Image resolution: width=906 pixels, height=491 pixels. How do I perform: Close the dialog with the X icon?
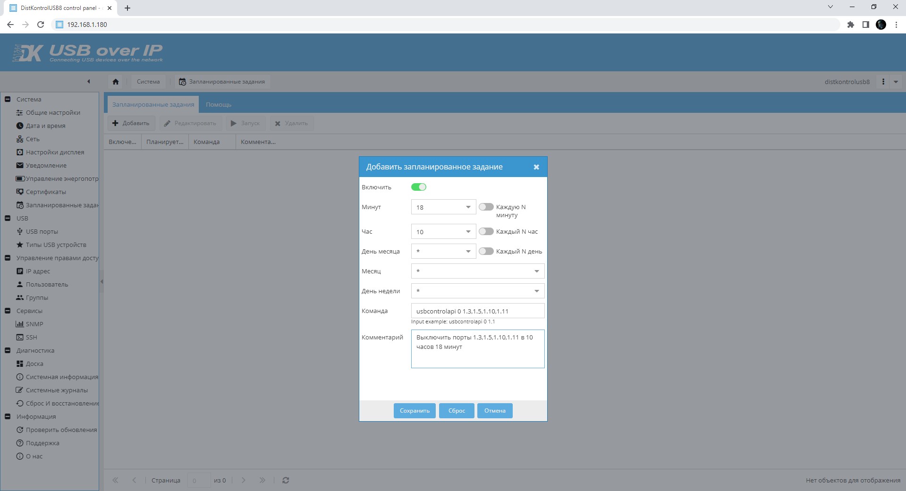click(x=536, y=167)
